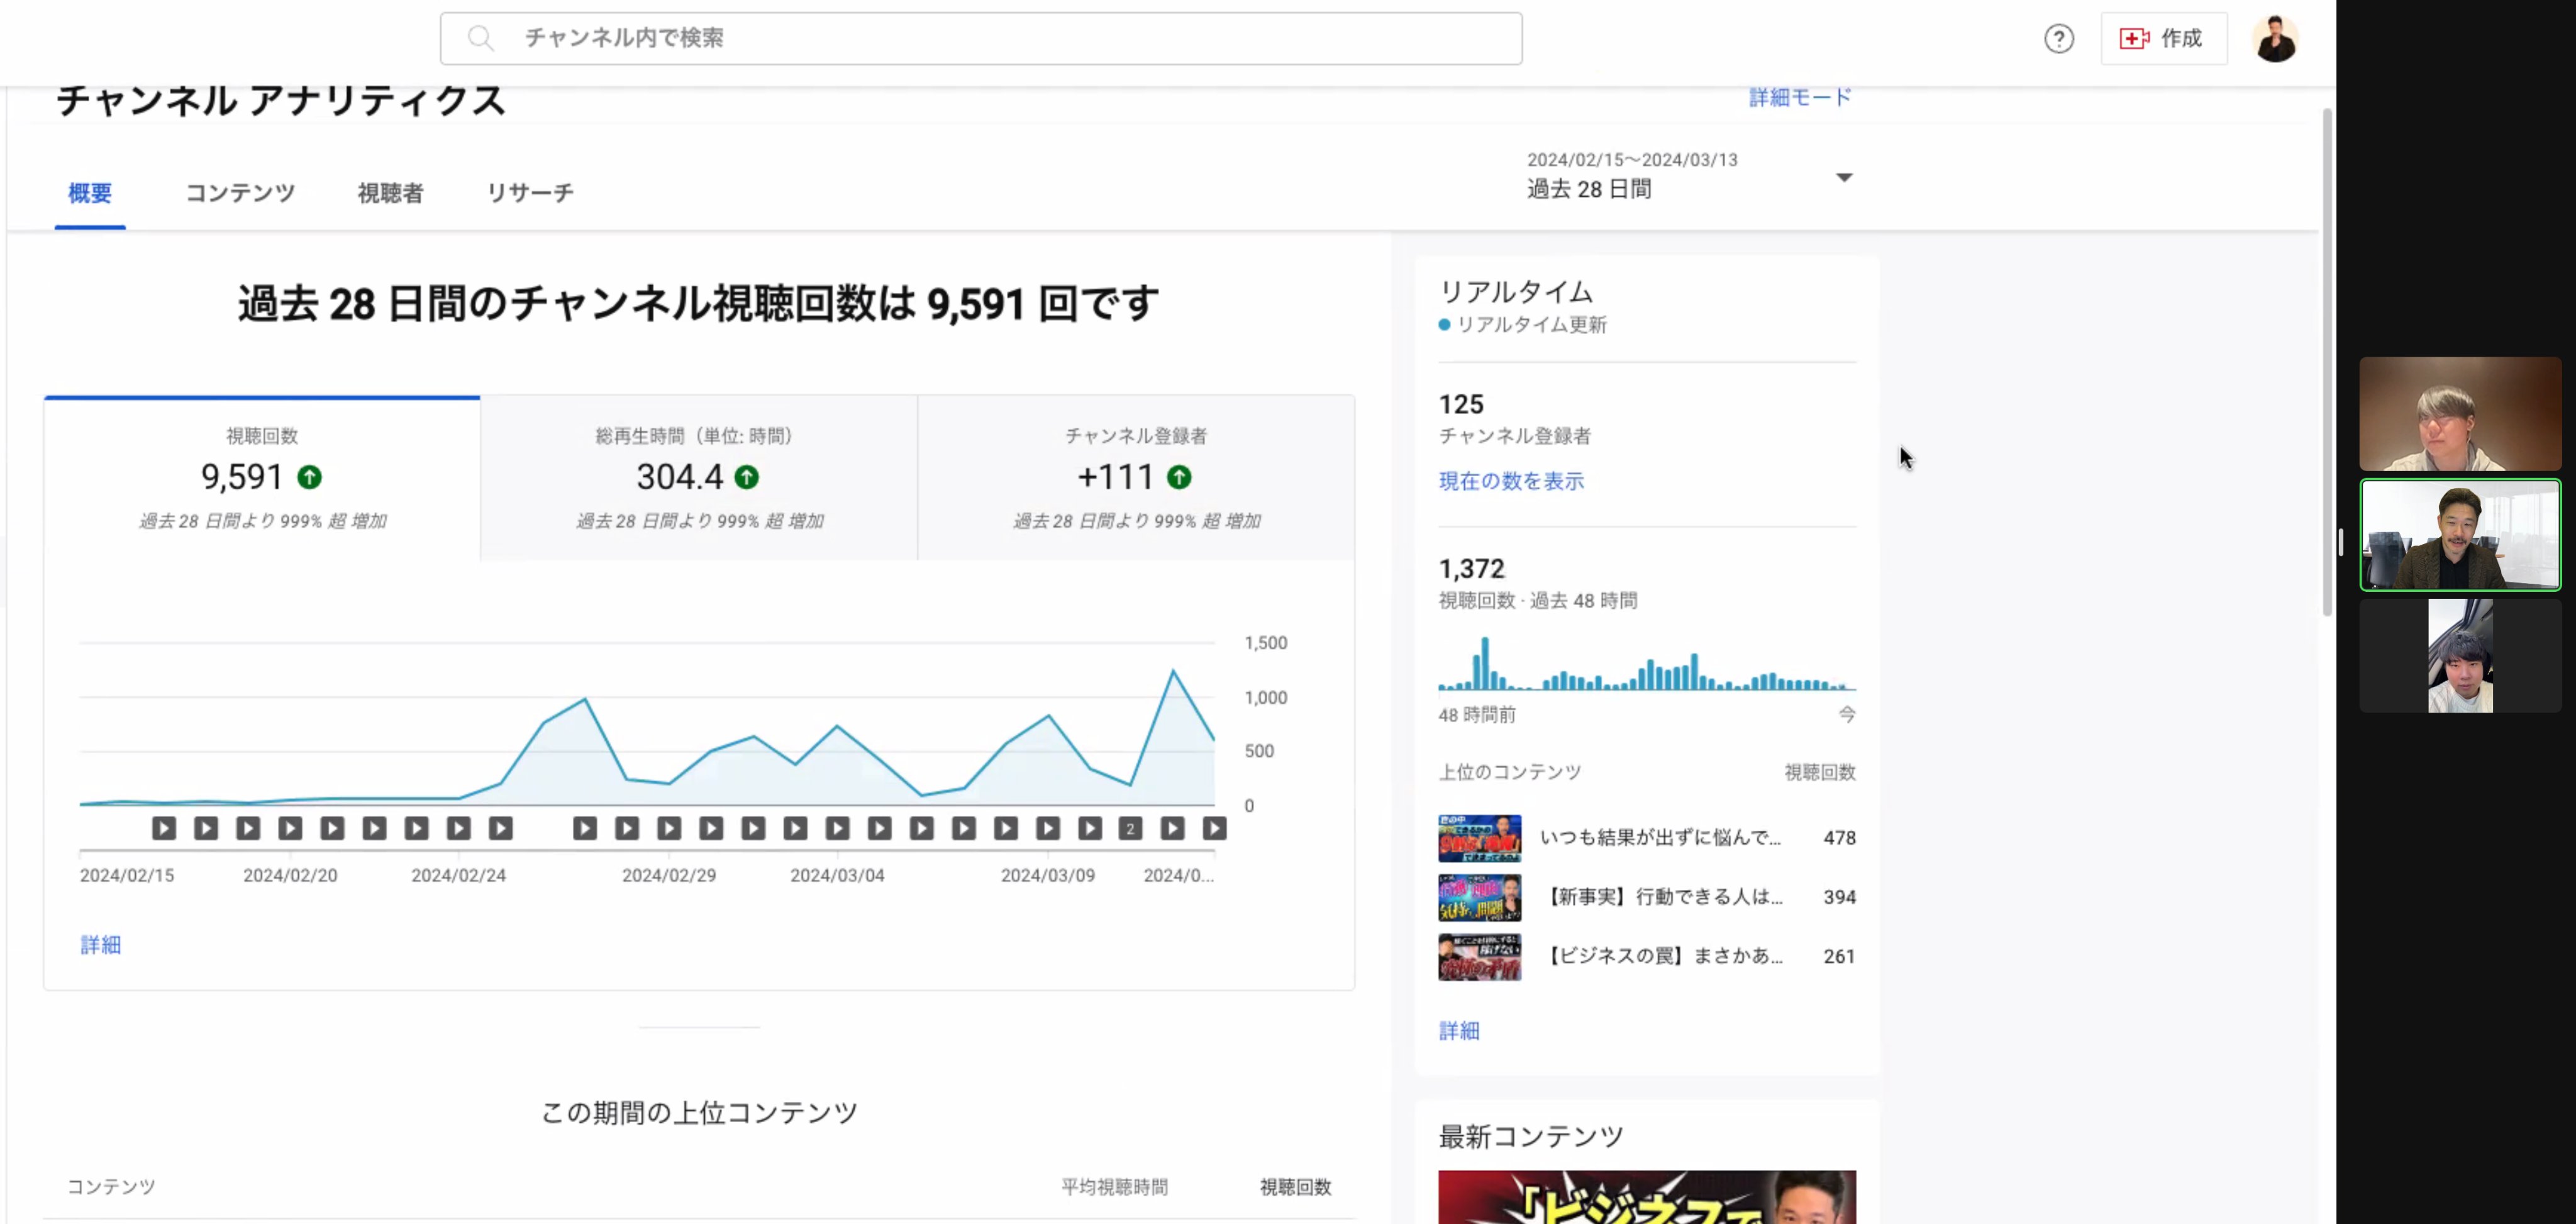Image resolution: width=2576 pixels, height=1224 pixels.
Task: Click the video marker showing number 2
Action: pyautogui.click(x=1130, y=828)
